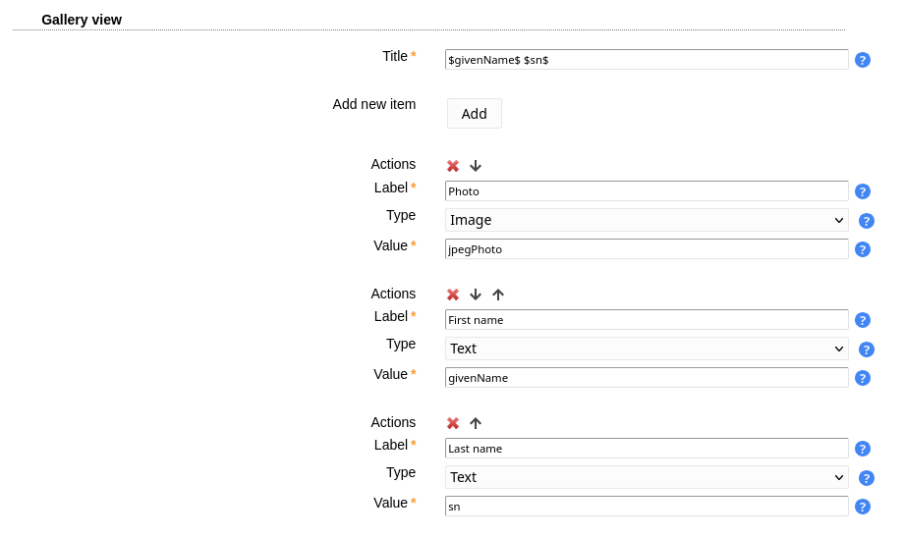The height and width of the screenshot is (537, 904).
Task: Click the Value field containing givenName
Action: [x=647, y=378]
